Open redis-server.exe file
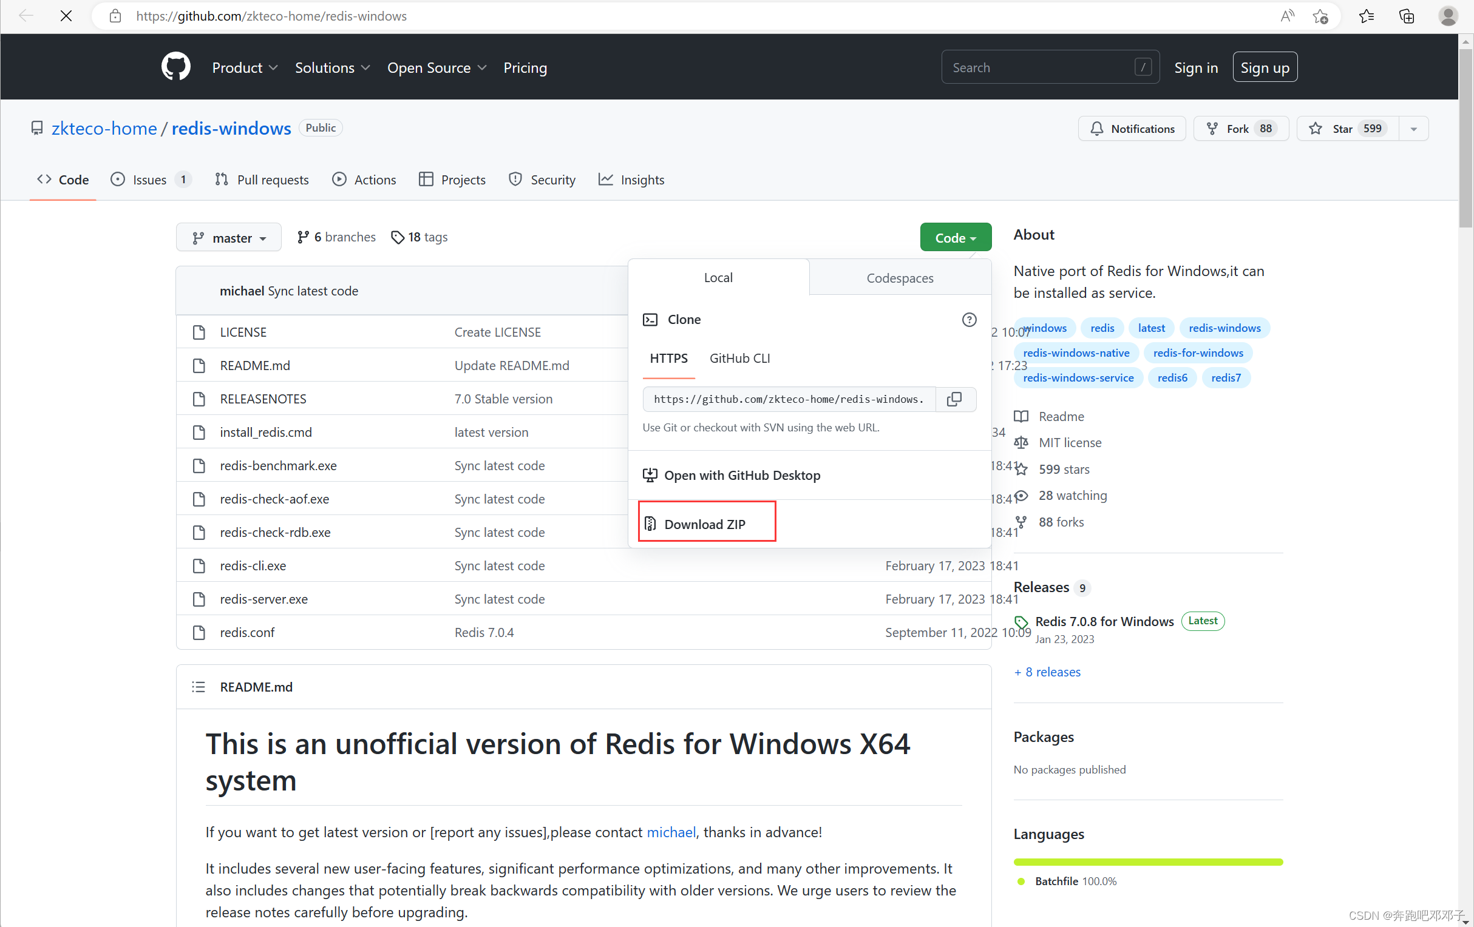 coord(264,599)
